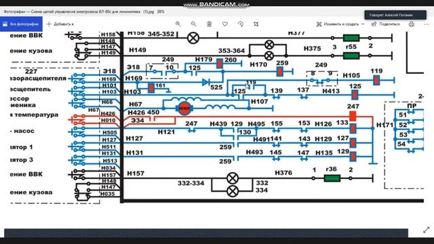Zoom out of the photo
This screenshot has width=434, height=244.
[x=193, y=24]
